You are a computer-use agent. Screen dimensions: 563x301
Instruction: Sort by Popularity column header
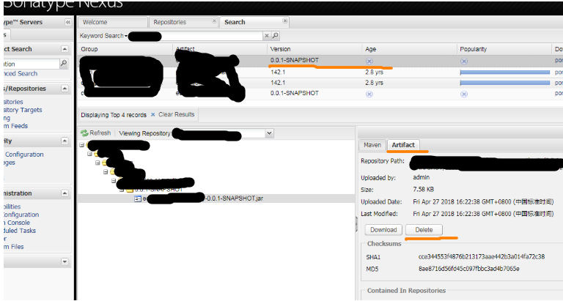[x=504, y=49]
